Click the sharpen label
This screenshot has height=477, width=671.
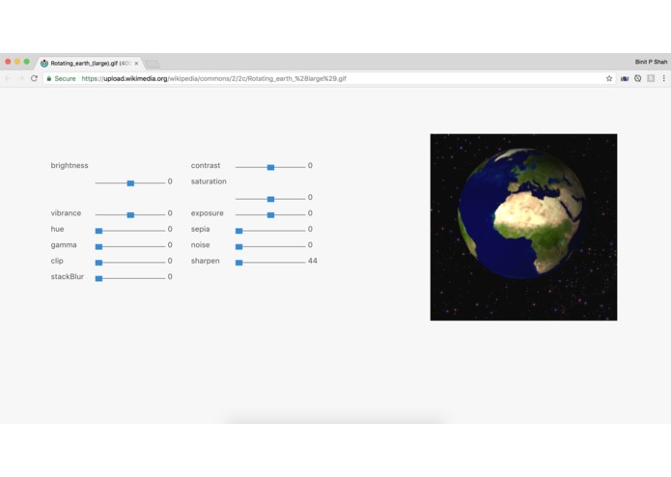[x=205, y=261]
